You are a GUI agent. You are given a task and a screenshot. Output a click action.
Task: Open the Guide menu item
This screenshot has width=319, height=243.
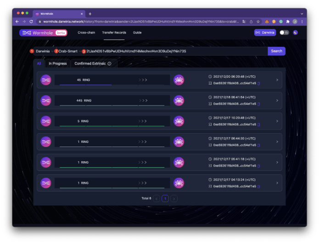(x=137, y=33)
